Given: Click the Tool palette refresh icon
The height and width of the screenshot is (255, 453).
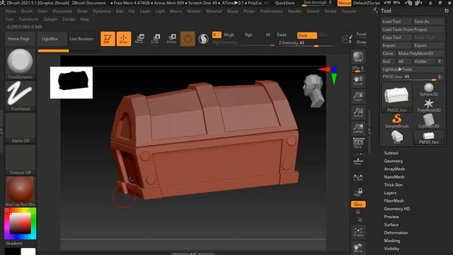Looking at the screenshot, I should point(447,11).
